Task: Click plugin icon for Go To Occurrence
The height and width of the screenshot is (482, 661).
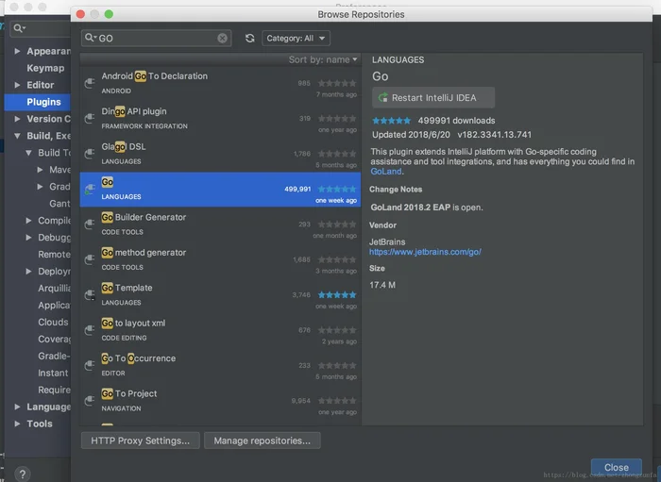Action: coord(90,366)
